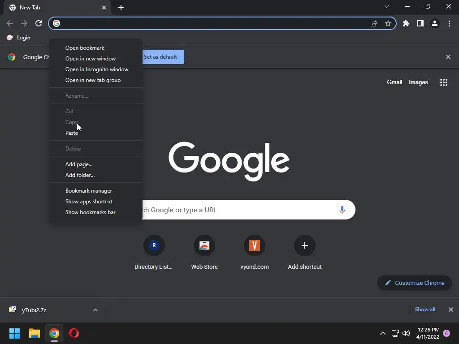Select Open bookmark from context menu
Screen dimensions: 459x344
[96, 47]
